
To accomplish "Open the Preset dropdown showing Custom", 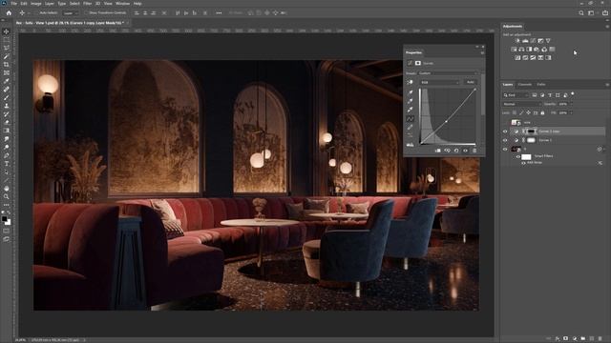I will pyautogui.click(x=448, y=73).
